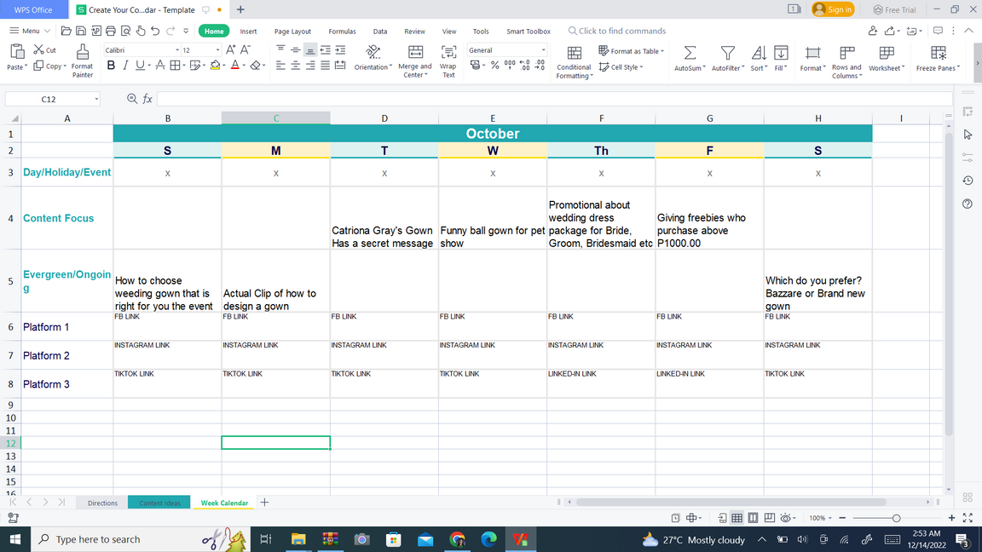Toggle bottom vertical alignment
The height and width of the screenshot is (552, 982).
click(x=310, y=50)
